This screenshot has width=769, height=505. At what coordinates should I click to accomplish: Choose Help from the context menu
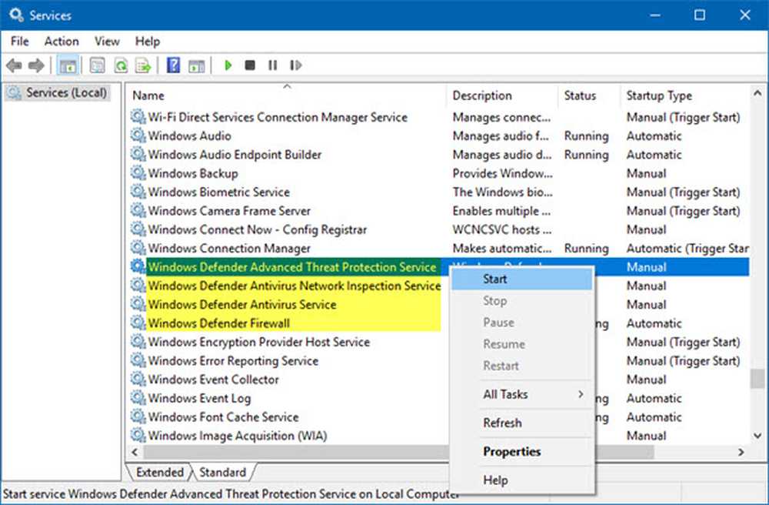point(522,480)
